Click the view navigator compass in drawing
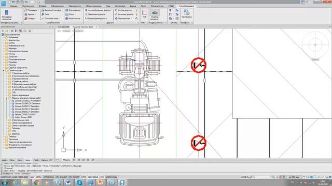 (x=315, y=45)
